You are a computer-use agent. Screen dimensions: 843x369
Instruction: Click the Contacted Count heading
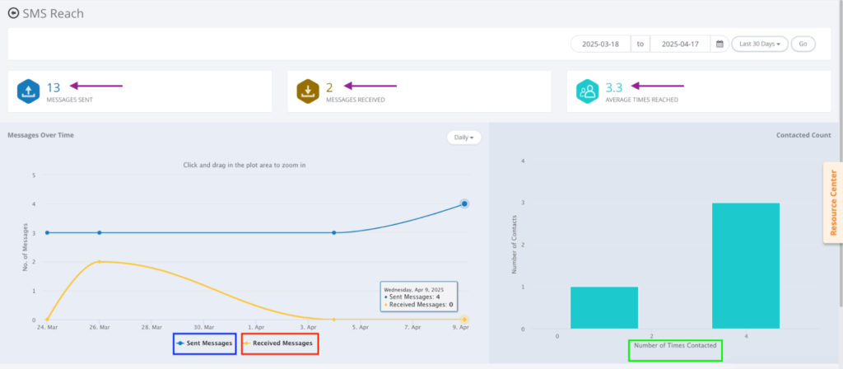click(803, 135)
